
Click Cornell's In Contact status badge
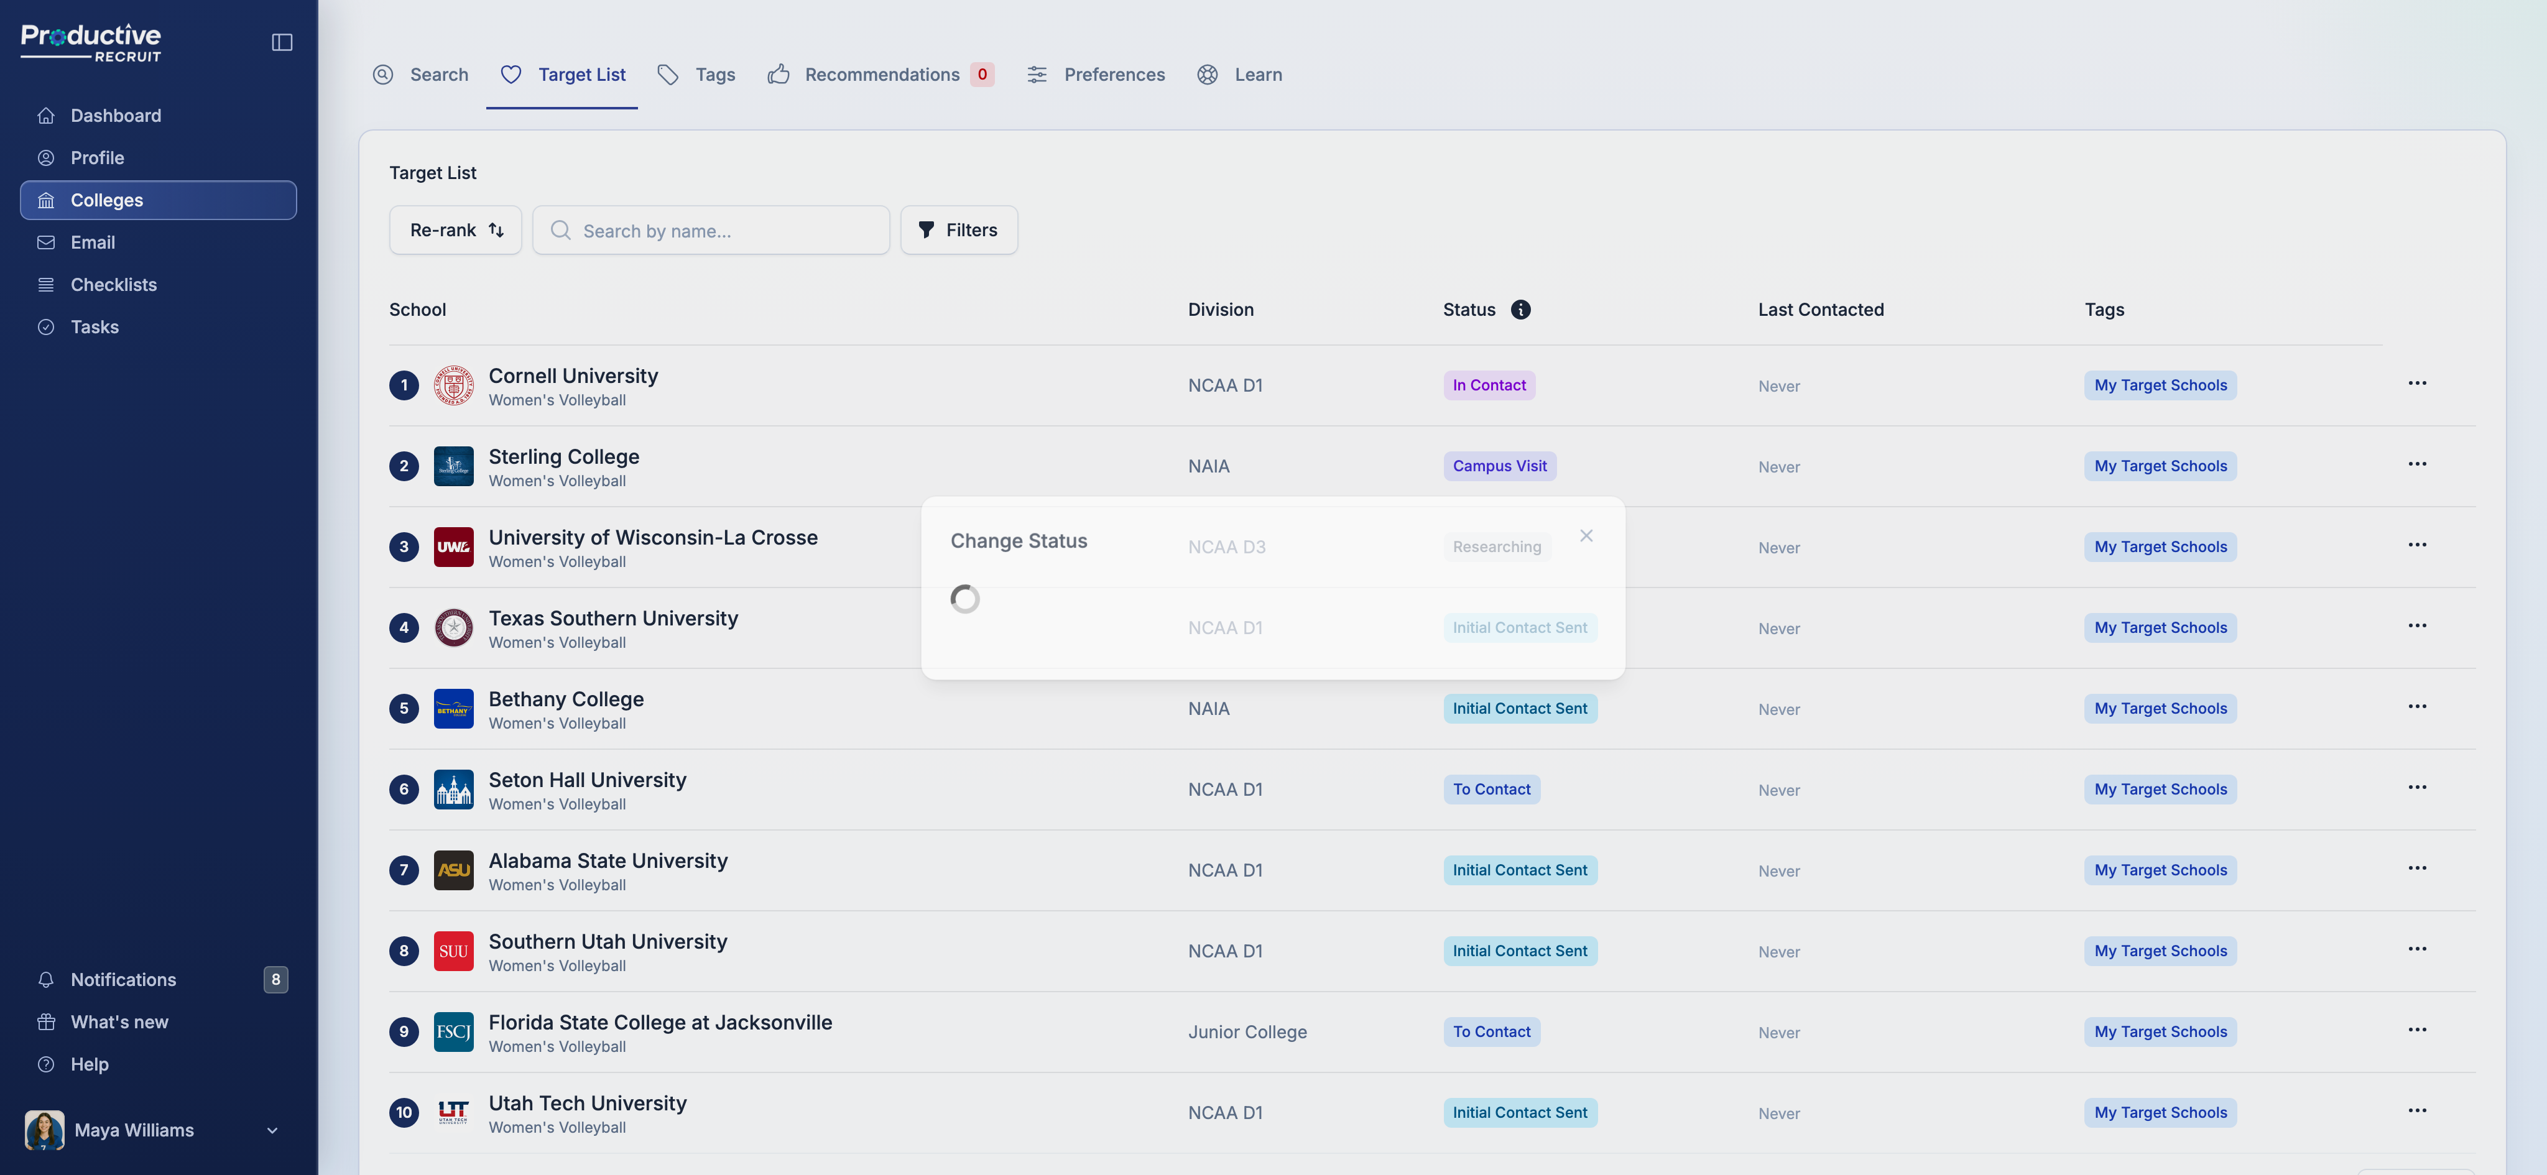pyautogui.click(x=1489, y=385)
